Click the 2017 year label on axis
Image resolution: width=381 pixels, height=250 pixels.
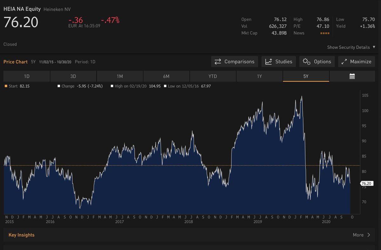click(119, 222)
